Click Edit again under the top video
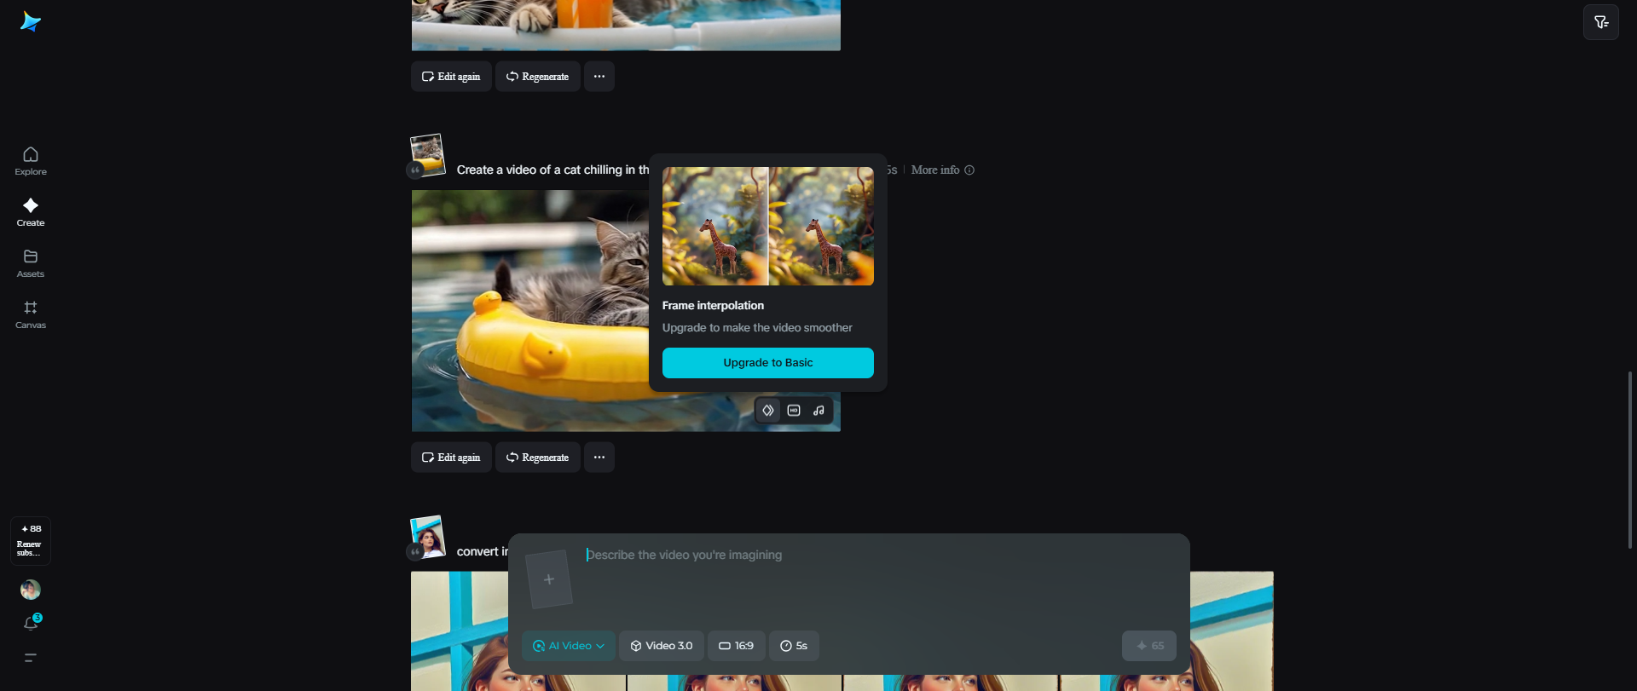This screenshot has height=691, width=1637. click(451, 77)
